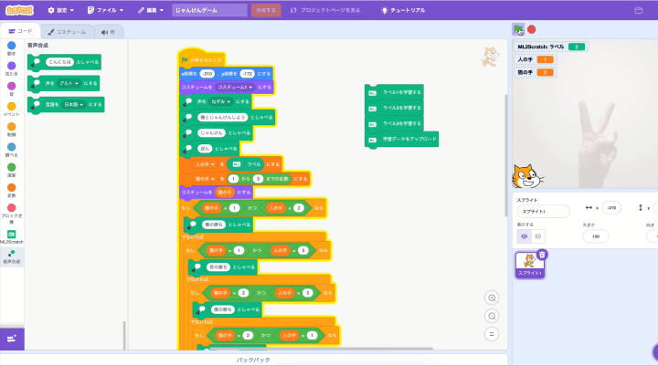Select the Variables (変数) block category
This screenshot has height=366, width=658.
11,191
